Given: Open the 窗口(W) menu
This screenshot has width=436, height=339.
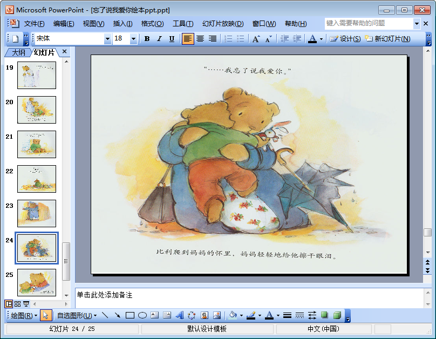Looking at the screenshot, I should pos(264,24).
